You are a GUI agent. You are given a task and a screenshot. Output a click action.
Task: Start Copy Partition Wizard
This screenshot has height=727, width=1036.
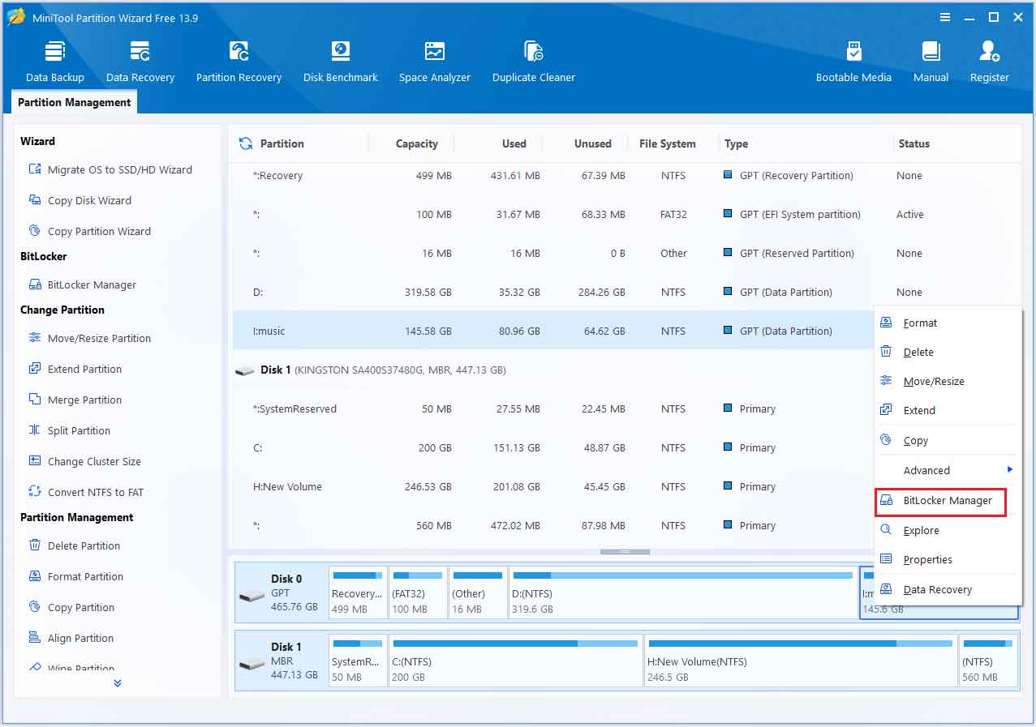pyautogui.click(x=90, y=231)
